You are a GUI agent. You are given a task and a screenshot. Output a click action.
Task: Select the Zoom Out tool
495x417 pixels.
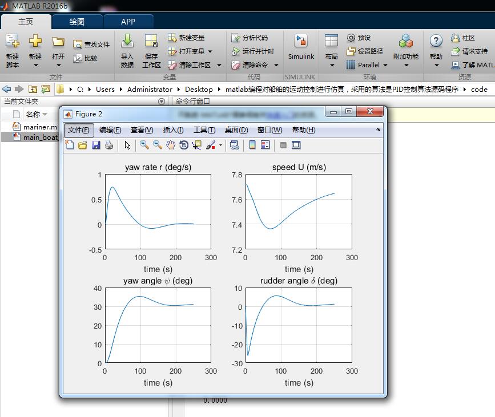click(x=158, y=145)
